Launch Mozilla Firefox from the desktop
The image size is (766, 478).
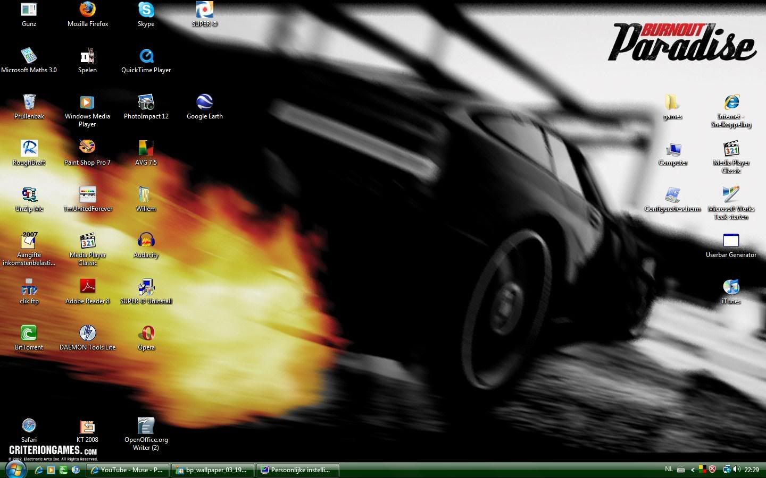pos(87,14)
